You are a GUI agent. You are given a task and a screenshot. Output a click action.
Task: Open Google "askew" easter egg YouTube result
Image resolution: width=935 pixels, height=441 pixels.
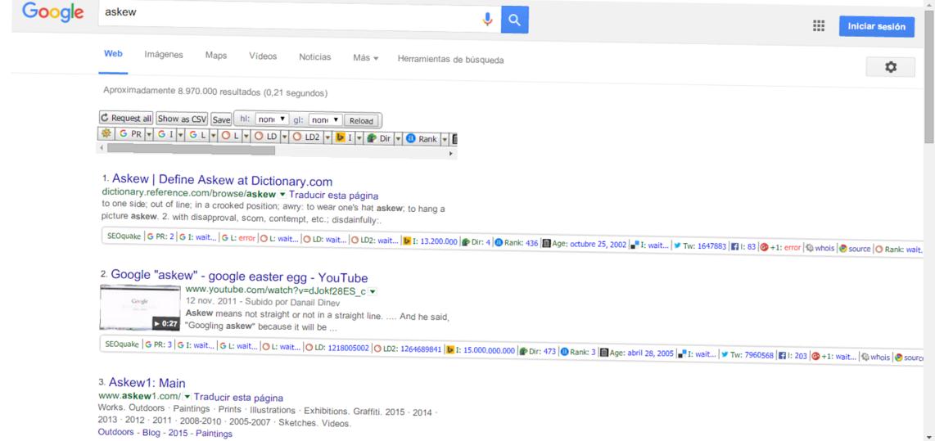pos(239,277)
